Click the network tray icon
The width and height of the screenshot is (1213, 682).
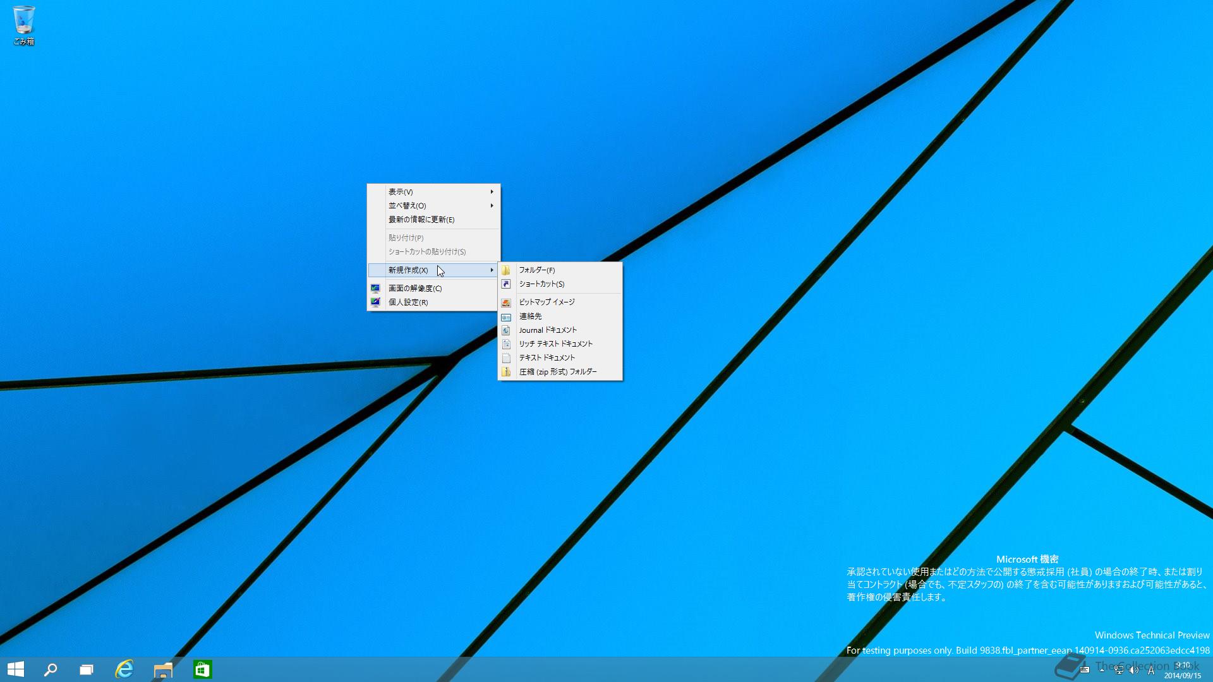1119,670
